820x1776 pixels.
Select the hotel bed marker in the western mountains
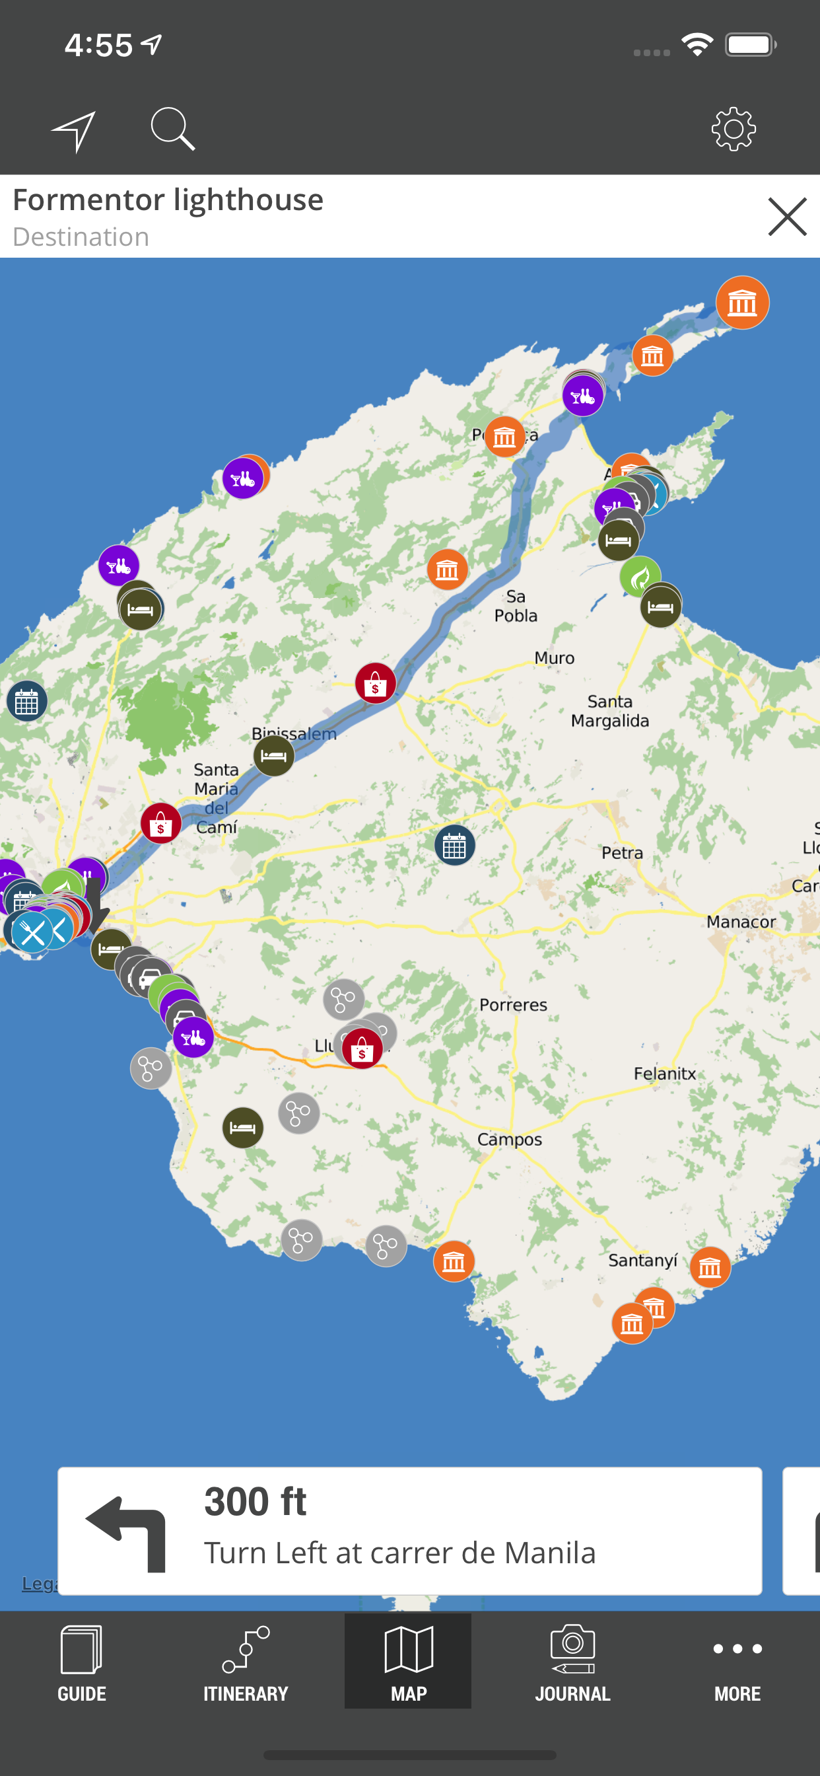pos(141,609)
